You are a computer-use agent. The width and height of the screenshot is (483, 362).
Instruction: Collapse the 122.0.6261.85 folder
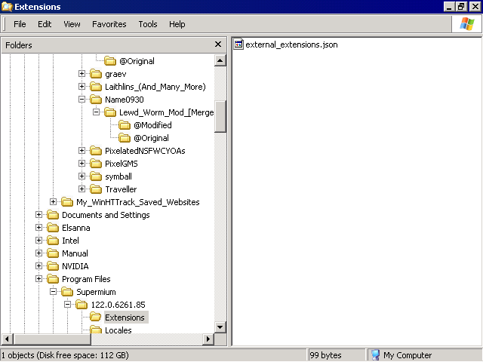67,305
